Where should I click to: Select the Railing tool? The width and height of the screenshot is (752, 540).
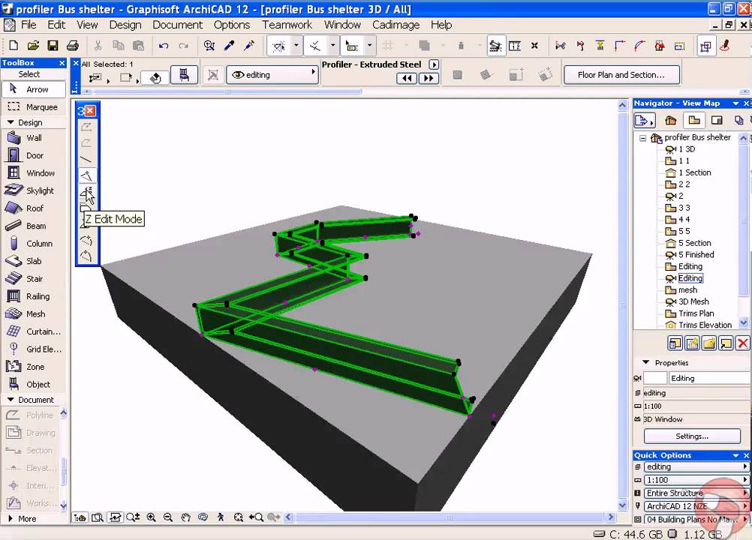click(x=34, y=296)
